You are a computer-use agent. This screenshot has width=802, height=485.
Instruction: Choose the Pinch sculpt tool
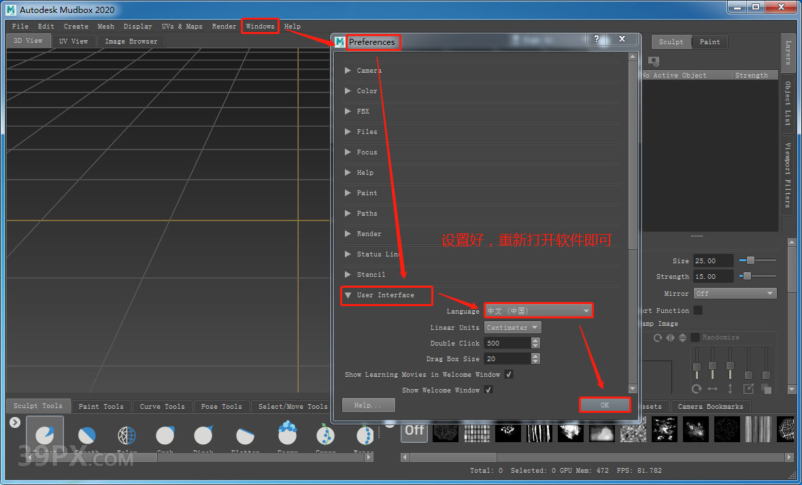pos(204,435)
